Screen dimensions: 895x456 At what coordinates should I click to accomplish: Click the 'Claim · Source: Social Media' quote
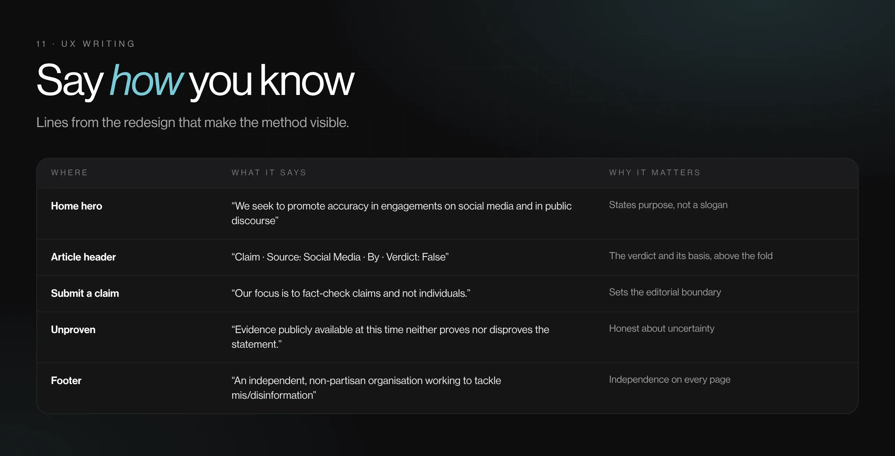340,257
